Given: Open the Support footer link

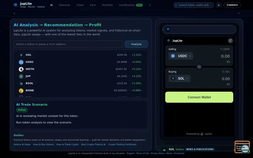Looking at the screenshot, I should [x=131, y=153].
